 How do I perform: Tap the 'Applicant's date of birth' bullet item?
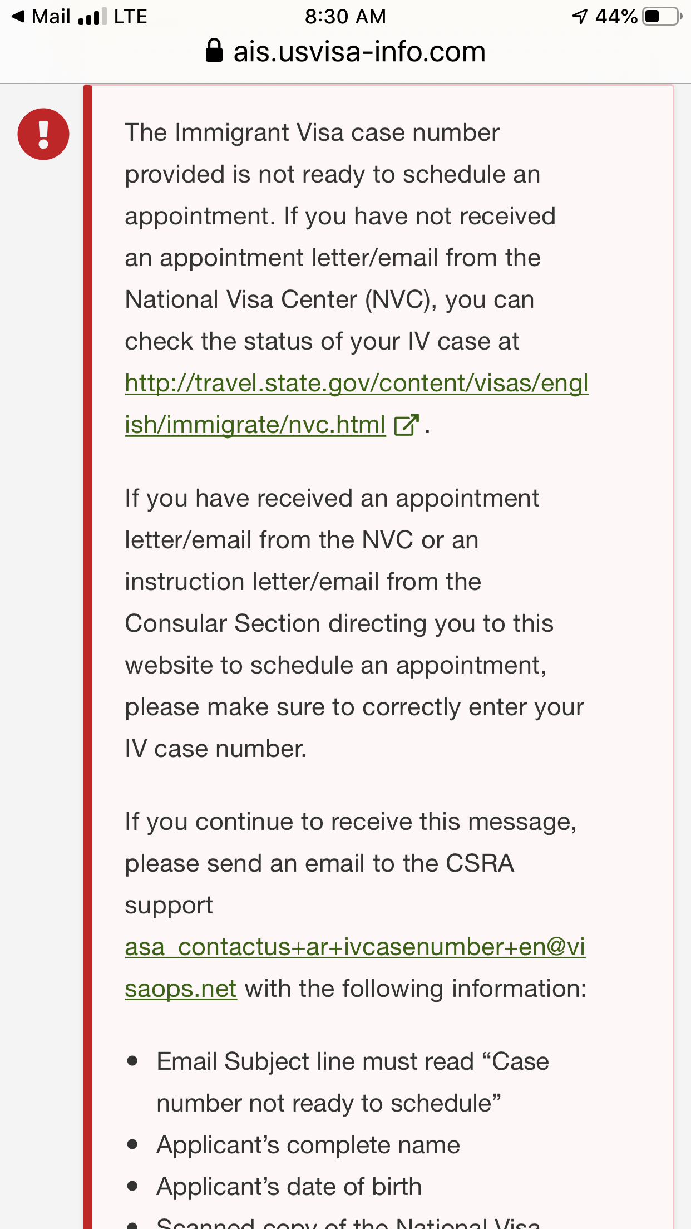289,1187
